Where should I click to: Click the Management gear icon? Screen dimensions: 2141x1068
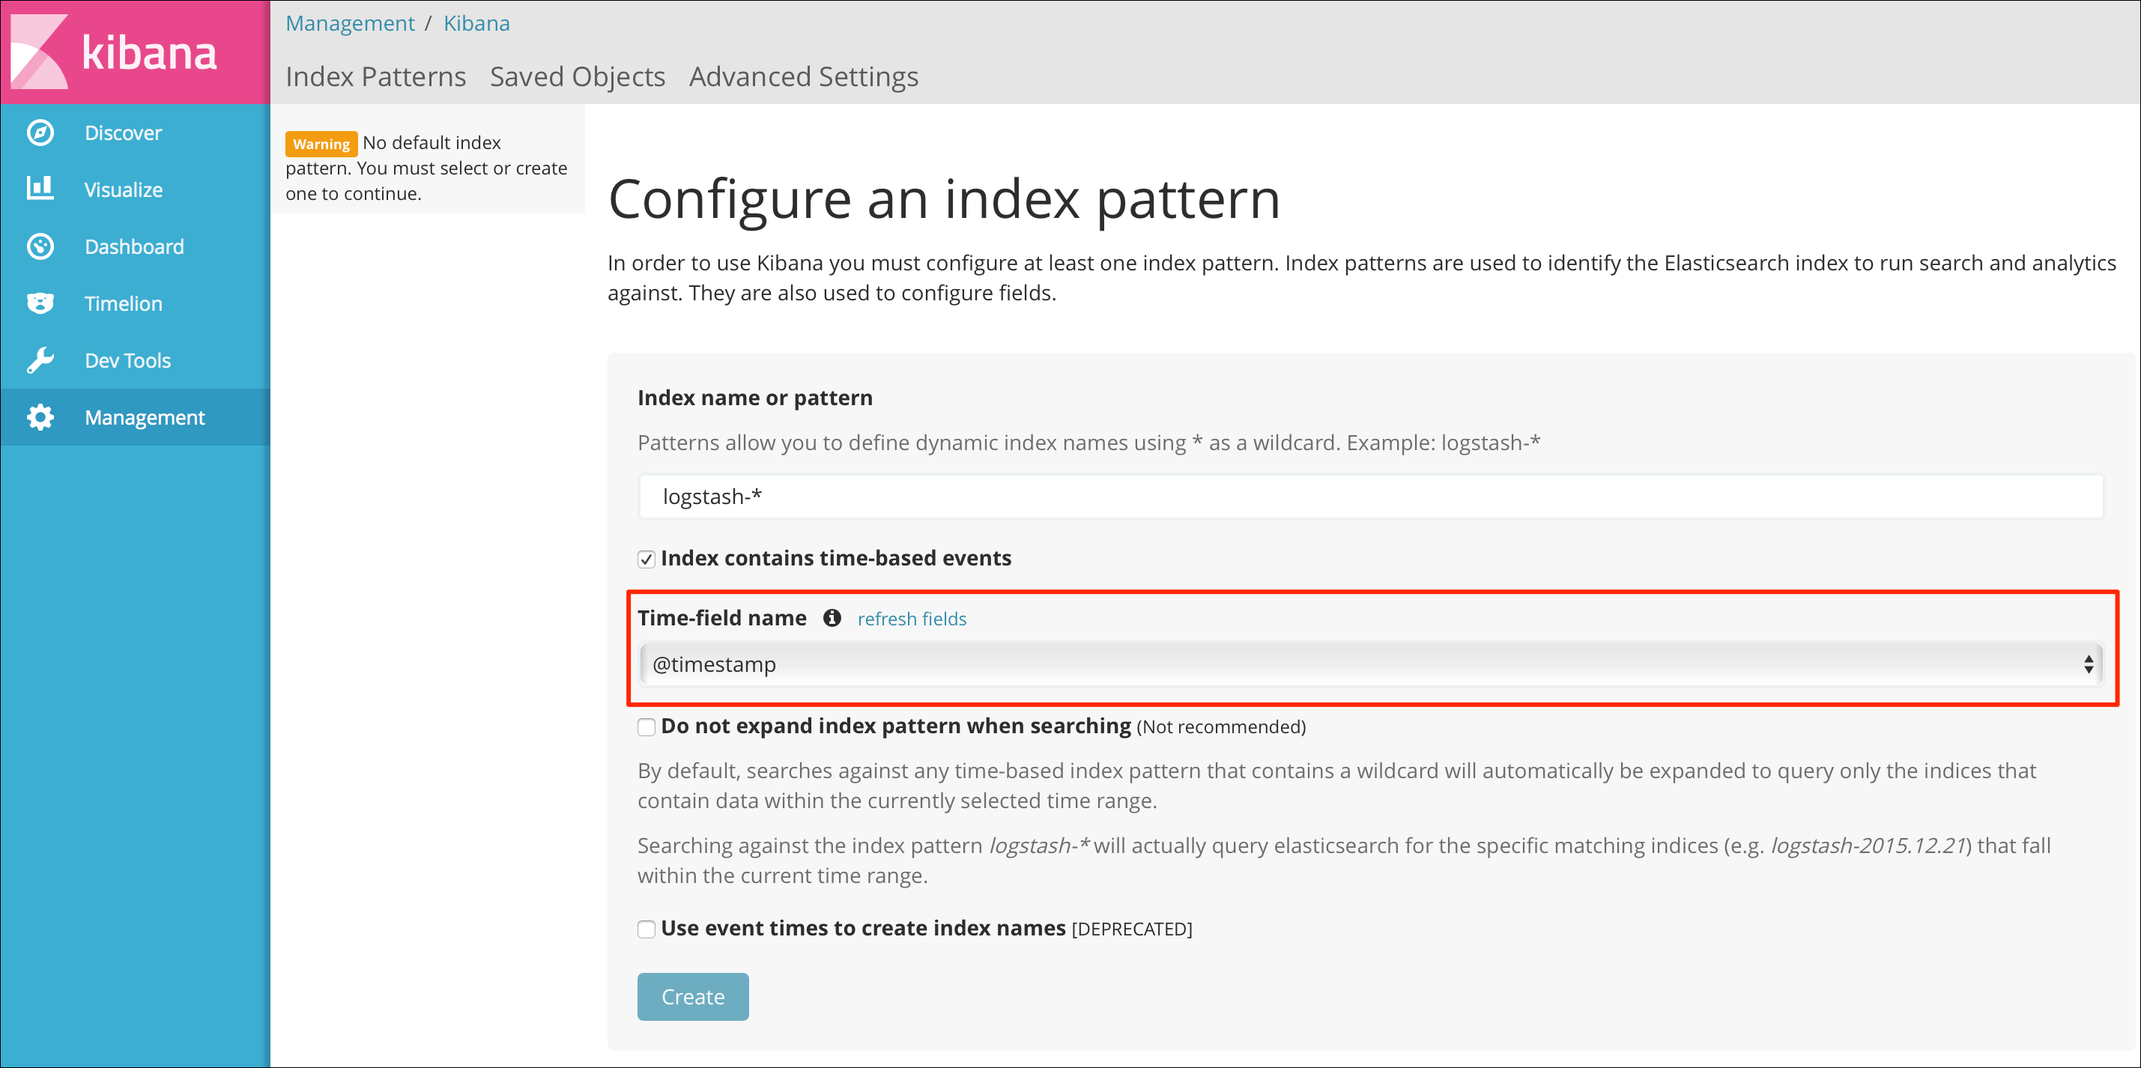[x=40, y=417]
